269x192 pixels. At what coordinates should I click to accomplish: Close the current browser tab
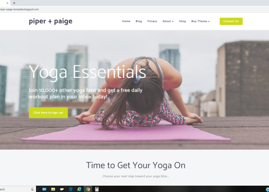(x=8, y=3)
